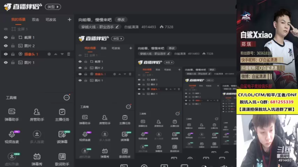
Task: Click the 穿越火线 - 职业选手 category chip
Action: [100, 27]
